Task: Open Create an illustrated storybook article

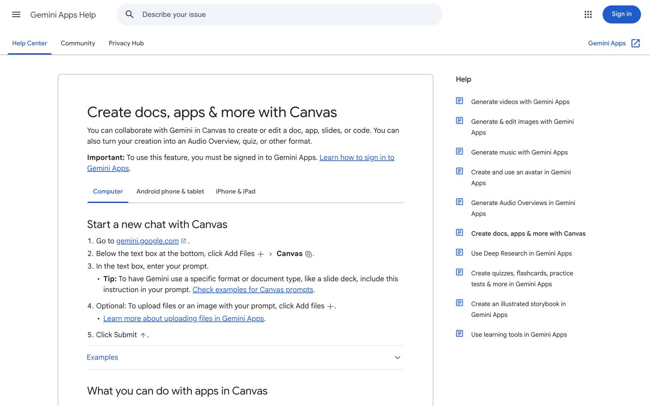Action: (519, 309)
